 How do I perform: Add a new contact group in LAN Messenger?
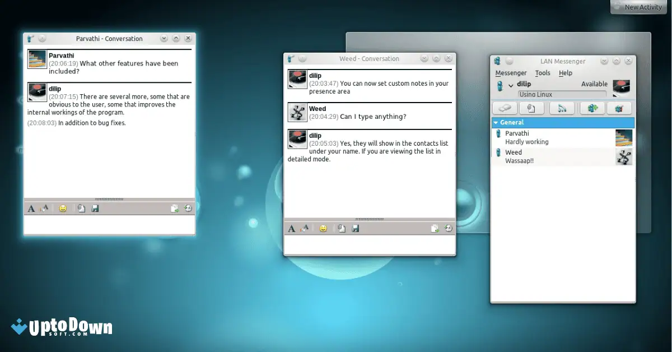click(x=592, y=108)
